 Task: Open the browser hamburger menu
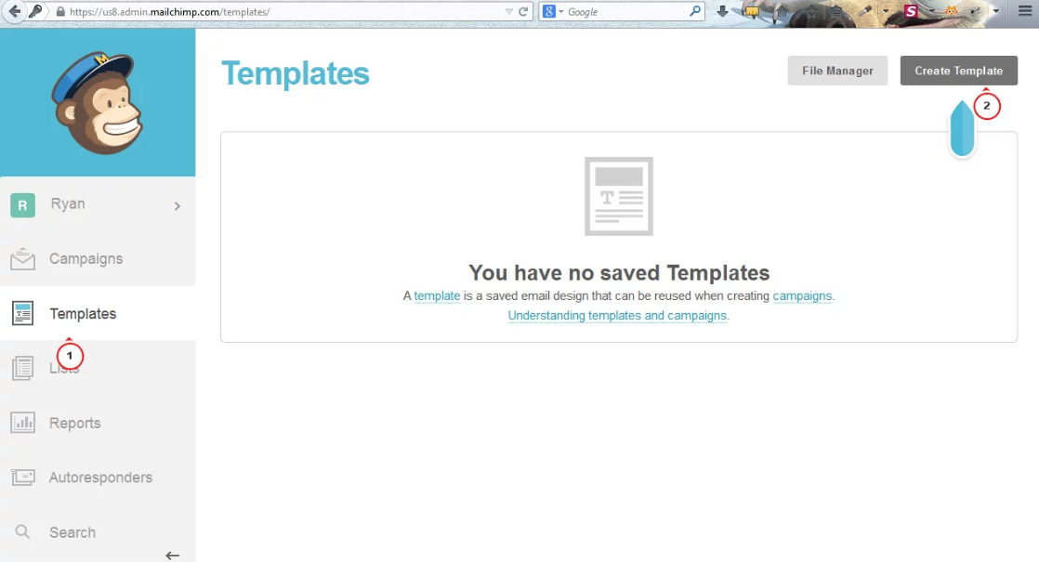(x=1025, y=11)
